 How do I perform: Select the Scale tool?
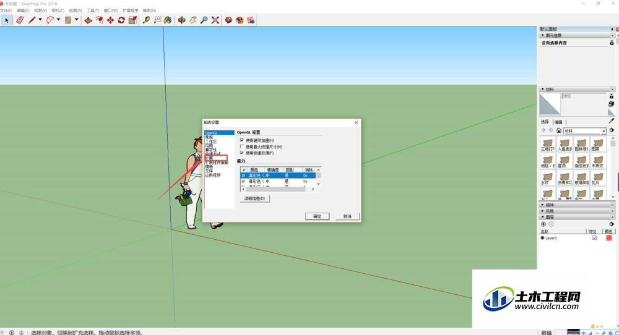[x=132, y=20]
